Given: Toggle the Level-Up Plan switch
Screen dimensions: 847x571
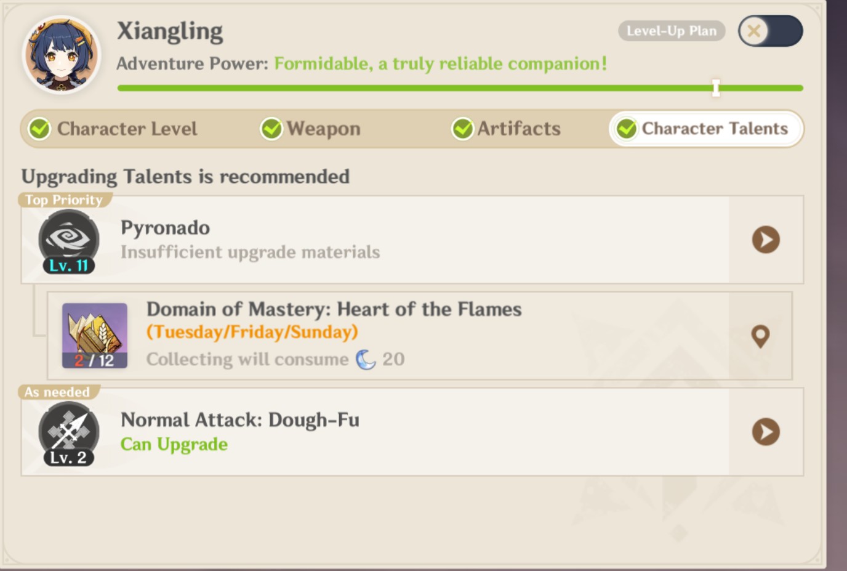Looking at the screenshot, I should click(770, 31).
